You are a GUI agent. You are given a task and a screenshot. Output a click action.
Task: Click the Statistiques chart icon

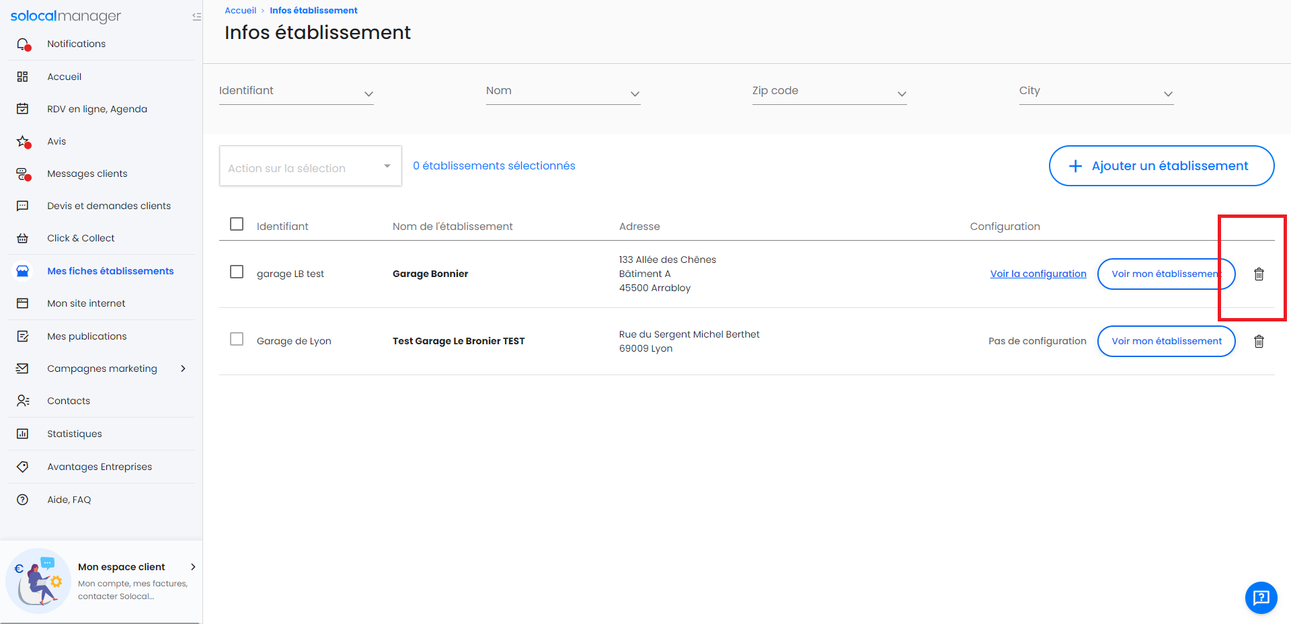(x=23, y=434)
